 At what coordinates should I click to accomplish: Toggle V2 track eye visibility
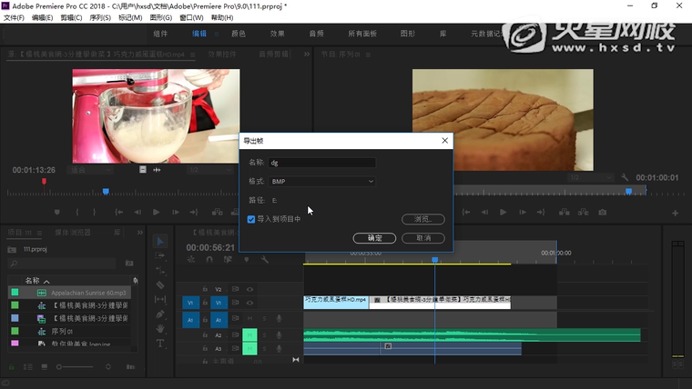click(249, 289)
